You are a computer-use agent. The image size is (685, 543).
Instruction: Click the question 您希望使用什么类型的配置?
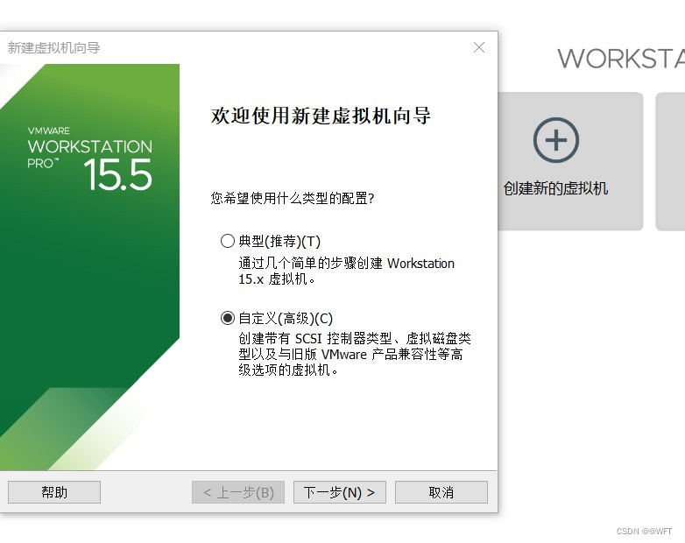[293, 198]
